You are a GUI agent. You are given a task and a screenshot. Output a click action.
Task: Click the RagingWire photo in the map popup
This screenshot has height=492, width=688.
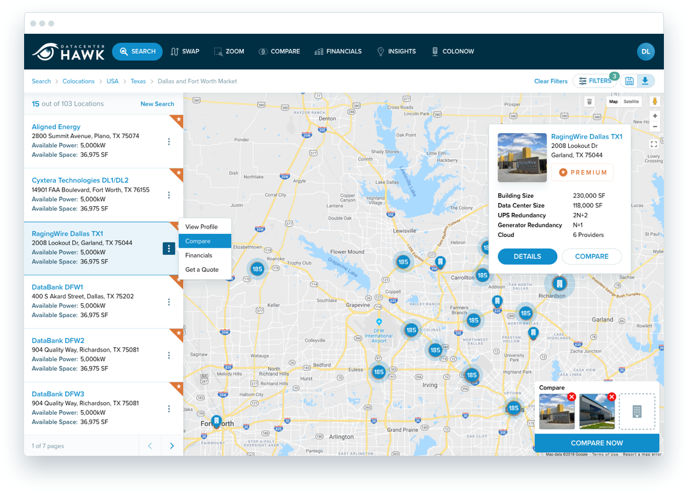tap(522, 158)
